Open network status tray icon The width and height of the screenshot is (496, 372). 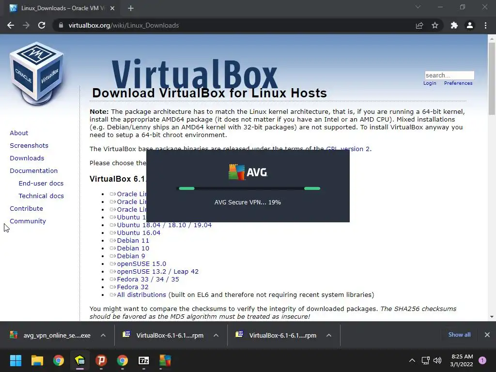point(425,360)
